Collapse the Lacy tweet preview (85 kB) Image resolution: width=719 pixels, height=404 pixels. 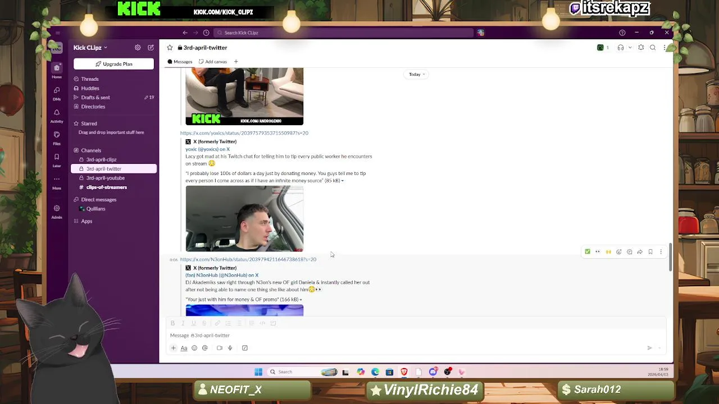tap(343, 181)
